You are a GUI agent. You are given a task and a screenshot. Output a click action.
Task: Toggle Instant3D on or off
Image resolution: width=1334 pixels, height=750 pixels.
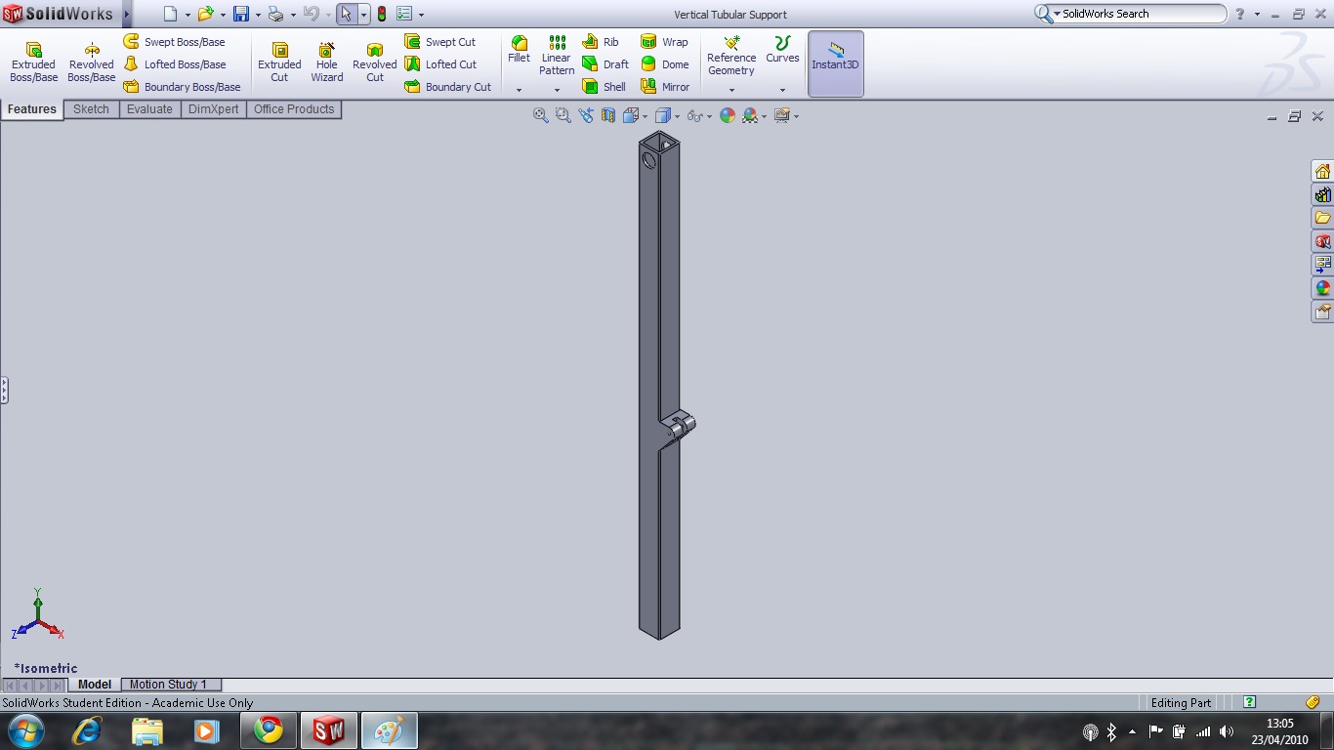click(x=835, y=62)
